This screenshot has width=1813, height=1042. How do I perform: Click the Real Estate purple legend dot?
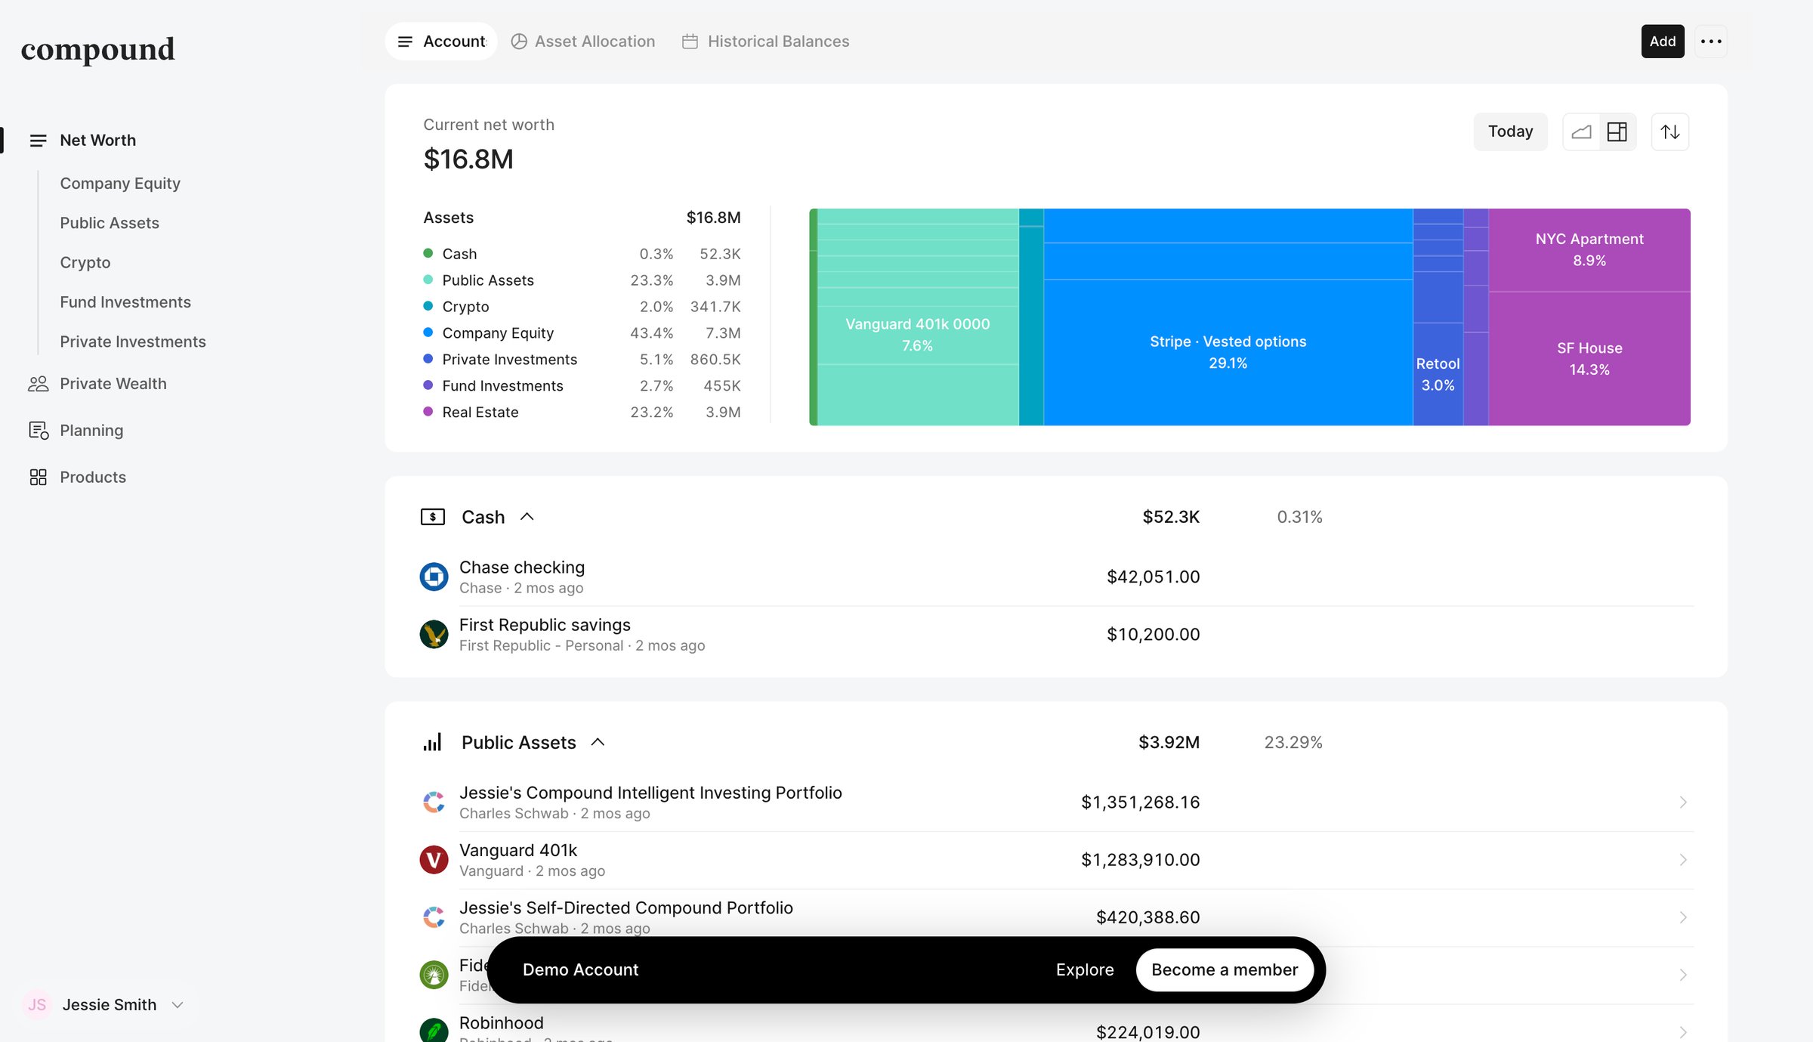tap(428, 412)
